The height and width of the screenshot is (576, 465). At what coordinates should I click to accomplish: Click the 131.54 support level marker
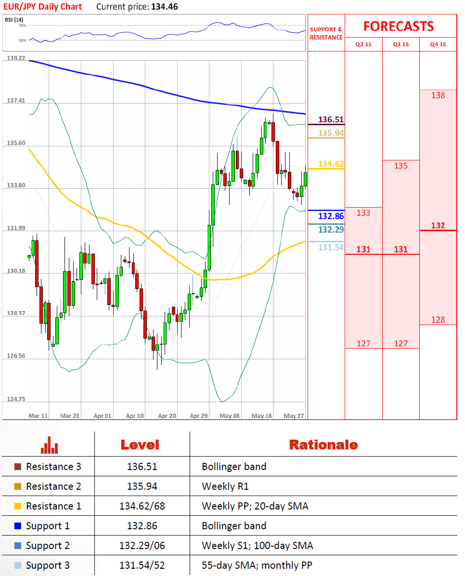(331, 247)
